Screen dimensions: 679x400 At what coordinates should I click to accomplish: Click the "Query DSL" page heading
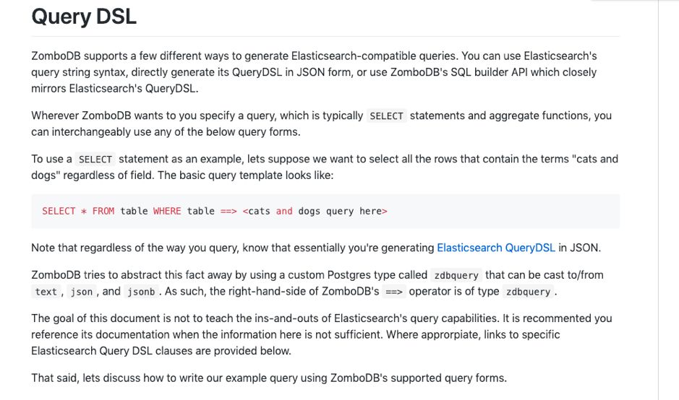(x=84, y=16)
